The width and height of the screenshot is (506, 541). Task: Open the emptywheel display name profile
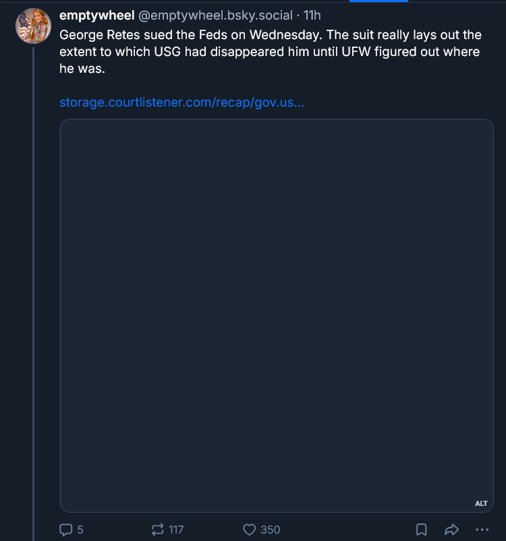coord(97,16)
